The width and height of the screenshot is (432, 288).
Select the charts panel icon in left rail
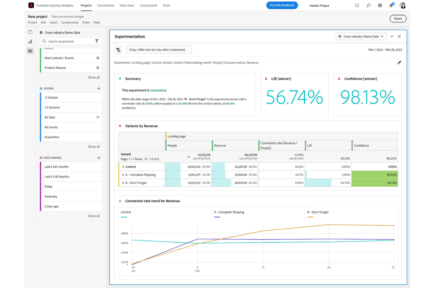coord(30,41)
